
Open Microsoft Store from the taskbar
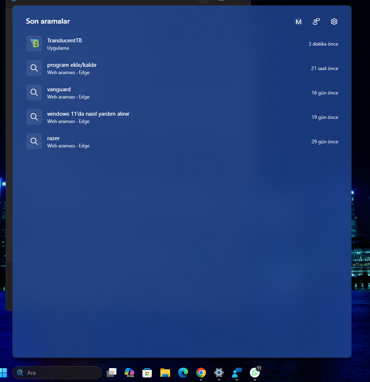147,373
